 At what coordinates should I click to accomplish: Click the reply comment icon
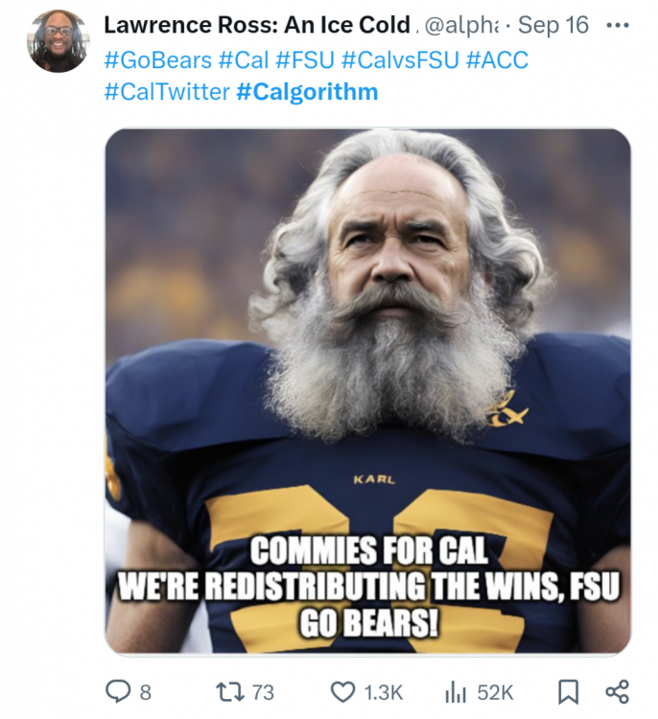116,691
